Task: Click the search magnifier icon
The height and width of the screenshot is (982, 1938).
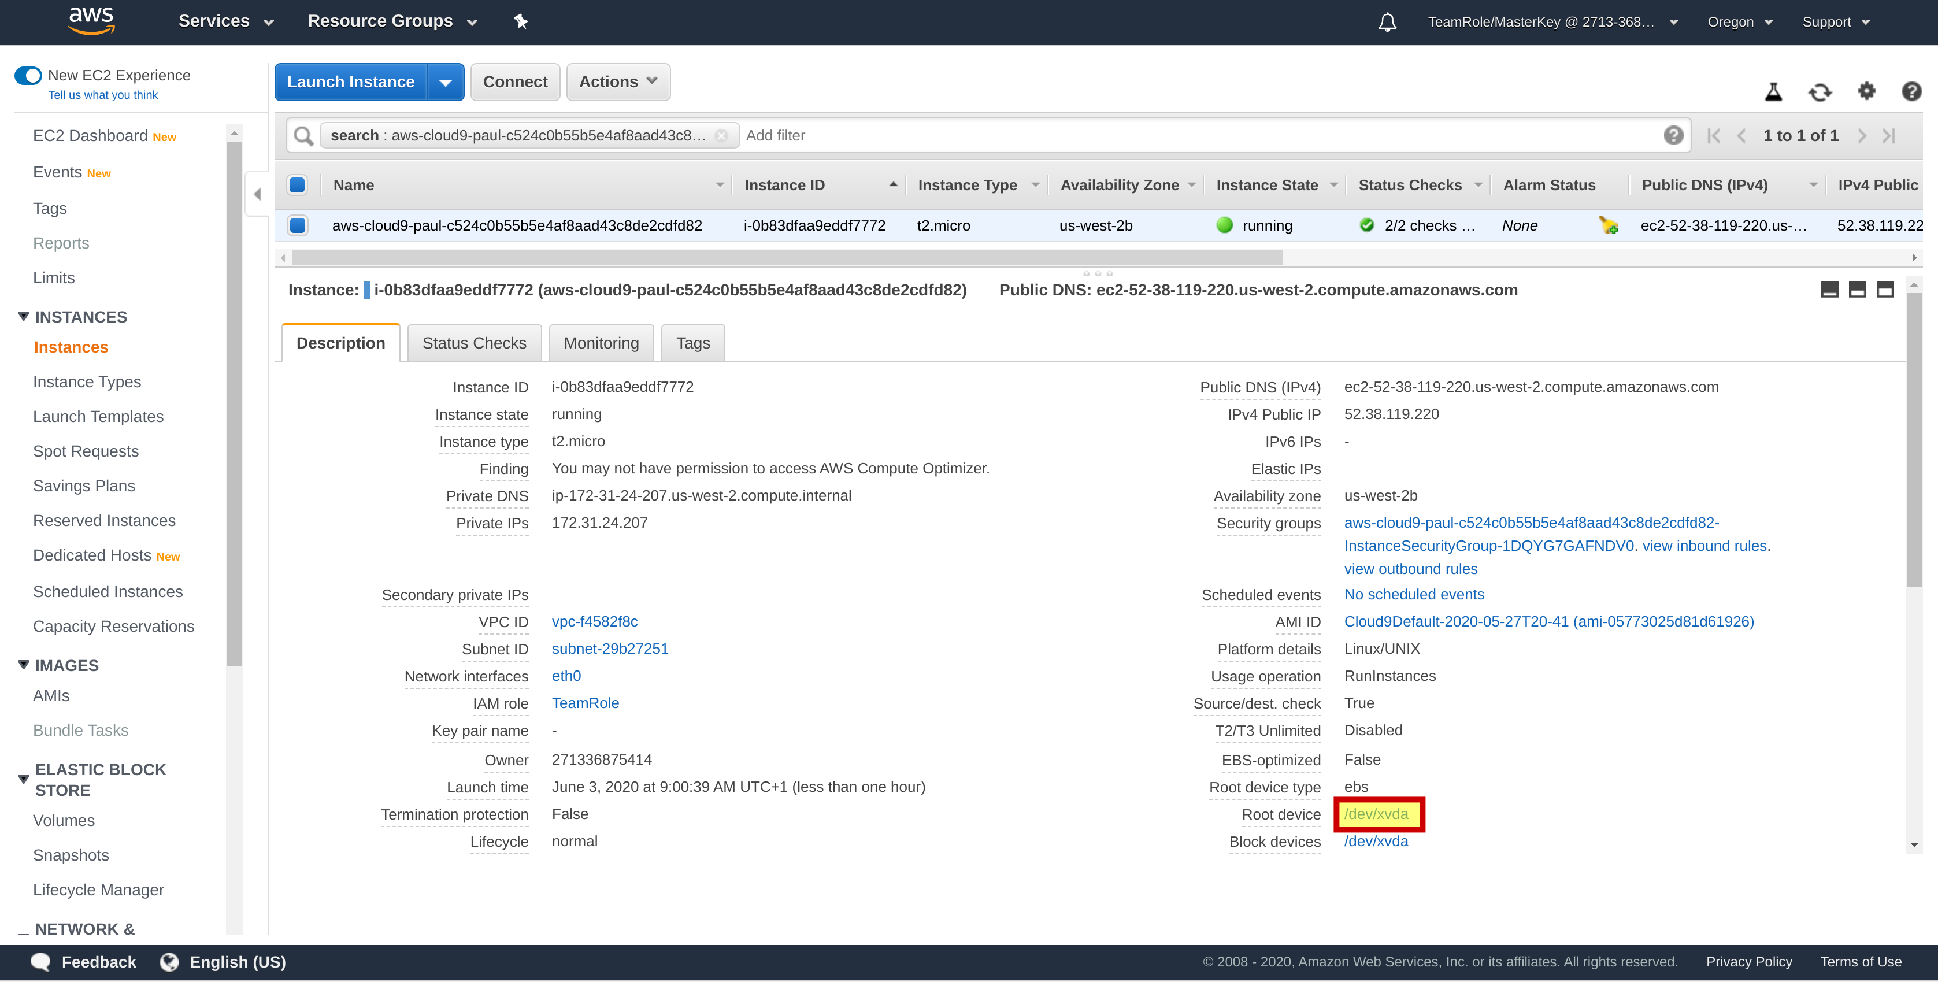Action: tap(303, 135)
